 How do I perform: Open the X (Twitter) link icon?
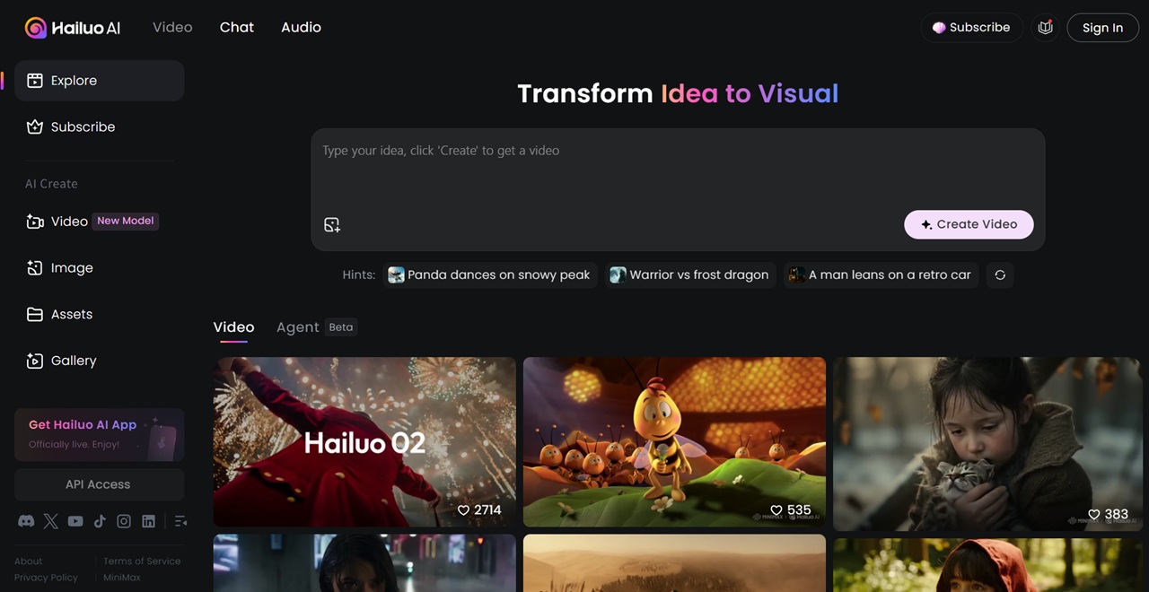coord(51,521)
